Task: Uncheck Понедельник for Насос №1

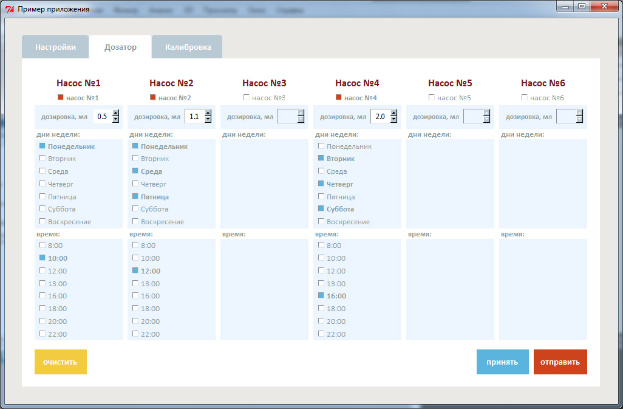Action: click(43, 146)
